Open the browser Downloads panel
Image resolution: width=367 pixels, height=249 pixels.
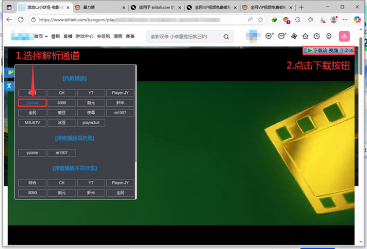click(323, 20)
